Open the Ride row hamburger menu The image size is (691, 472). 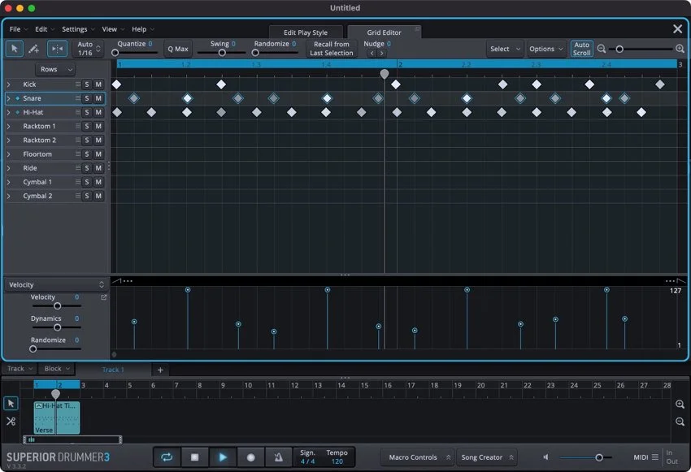pyautogui.click(x=78, y=167)
